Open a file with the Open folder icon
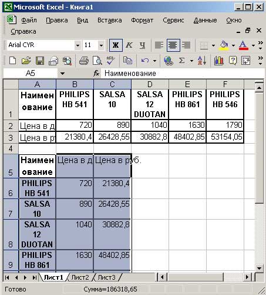The image size is (266, 295). pos(26,61)
